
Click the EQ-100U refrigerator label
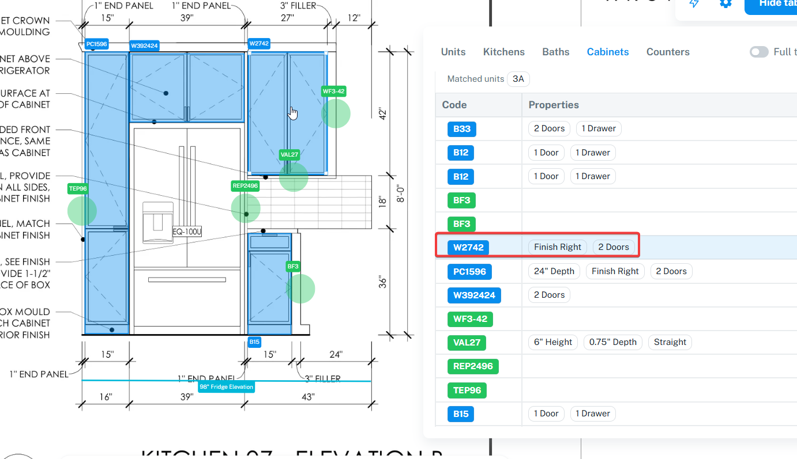[x=187, y=232]
